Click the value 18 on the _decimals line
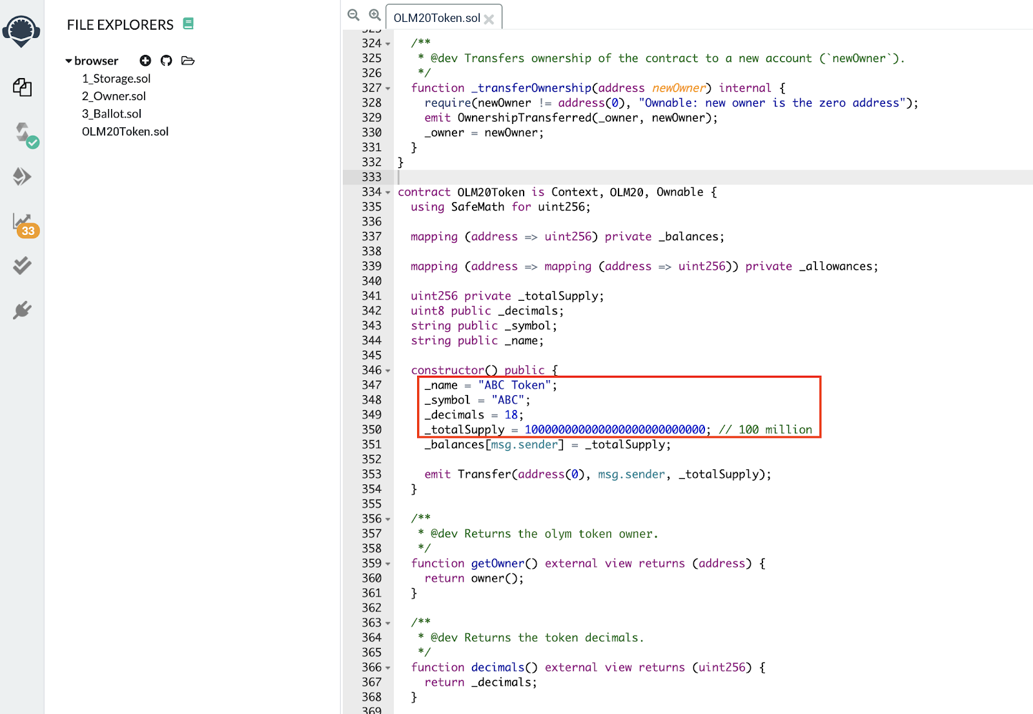Image resolution: width=1033 pixels, height=714 pixels. click(511, 414)
